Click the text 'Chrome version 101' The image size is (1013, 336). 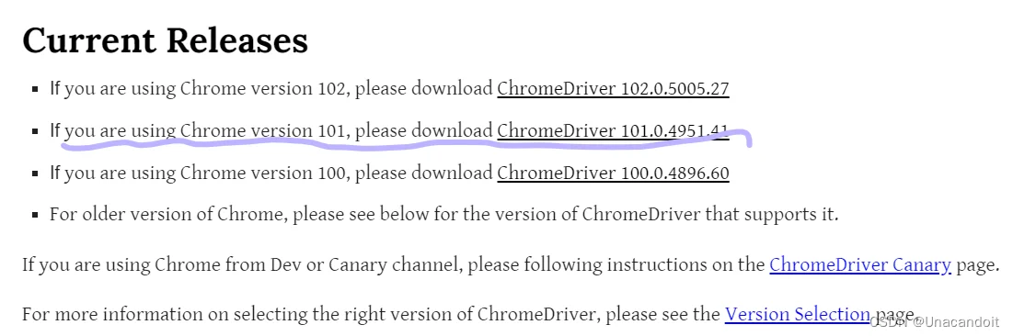[261, 130]
